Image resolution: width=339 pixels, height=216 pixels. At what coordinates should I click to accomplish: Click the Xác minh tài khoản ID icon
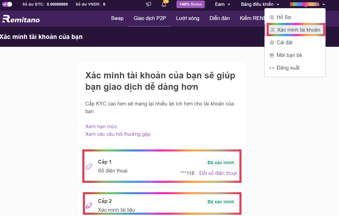(x=273, y=30)
